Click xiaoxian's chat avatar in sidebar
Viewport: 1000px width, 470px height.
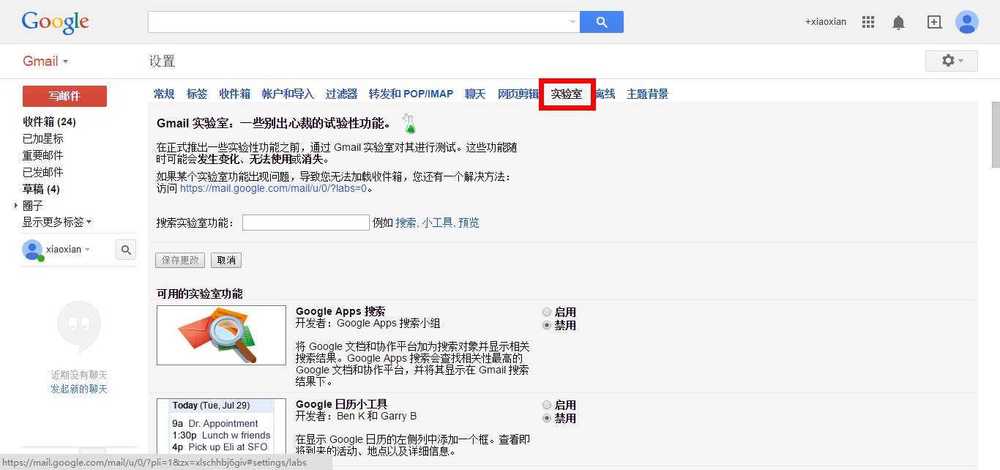pos(32,250)
